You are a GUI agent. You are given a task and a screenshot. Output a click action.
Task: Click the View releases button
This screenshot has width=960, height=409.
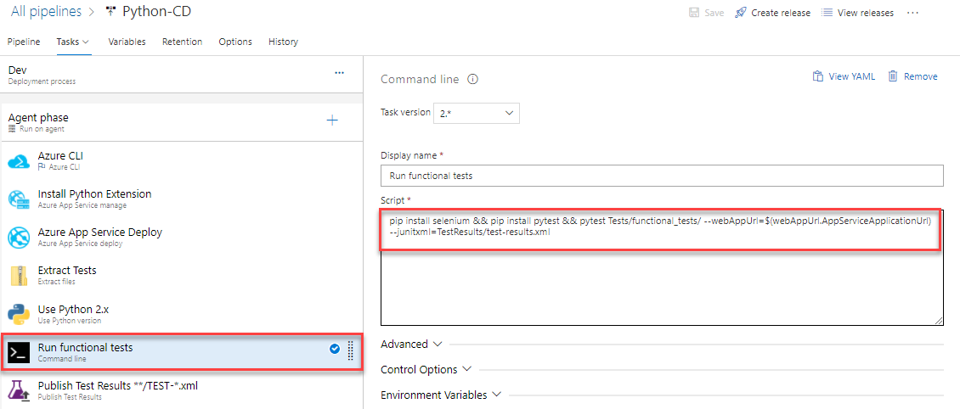pos(857,13)
